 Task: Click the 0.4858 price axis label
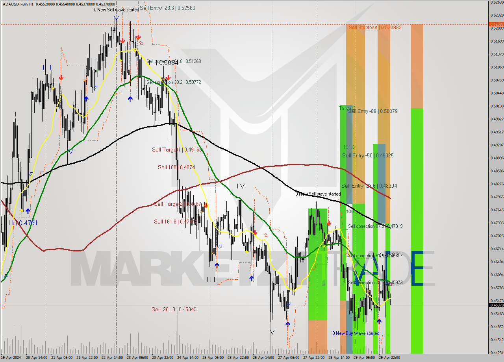click(497, 171)
